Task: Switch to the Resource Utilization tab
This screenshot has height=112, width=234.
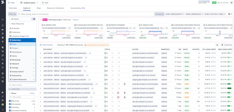Action: [x=55, y=8]
